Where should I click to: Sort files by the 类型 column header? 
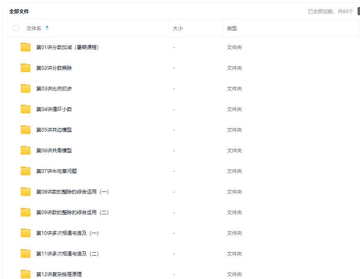(232, 28)
